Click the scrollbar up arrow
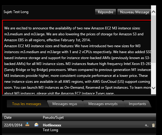This screenshot has height=135, width=162. [x=153, y=12]
